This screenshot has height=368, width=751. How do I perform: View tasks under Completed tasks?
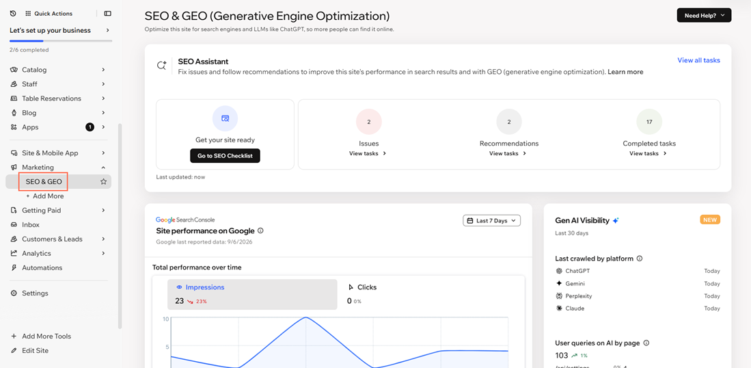pyautogui.click(x=648, y=153)
